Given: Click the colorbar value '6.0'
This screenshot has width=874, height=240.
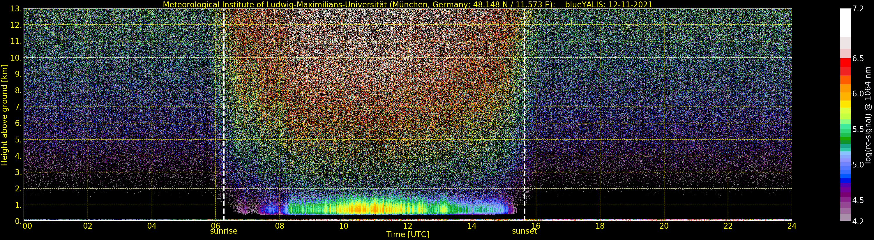Looking at the screenshot, I should point(858,94).
